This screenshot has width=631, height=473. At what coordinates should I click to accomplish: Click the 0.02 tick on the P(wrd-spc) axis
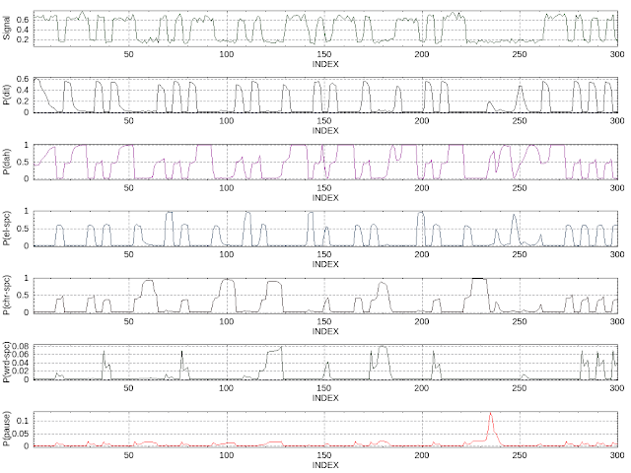[x=21, y=372]
